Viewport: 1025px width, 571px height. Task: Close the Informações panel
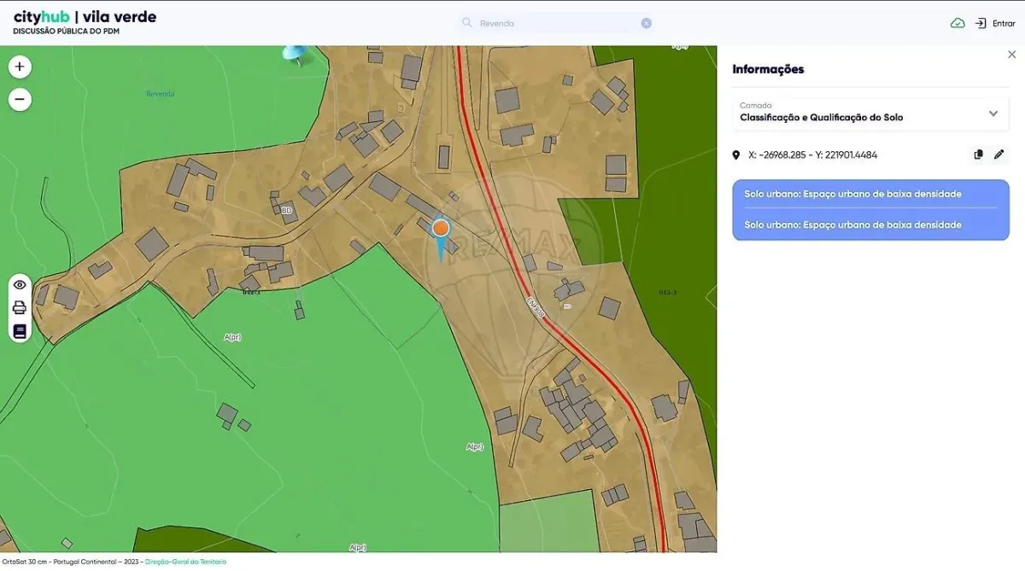coord(1012,55)
